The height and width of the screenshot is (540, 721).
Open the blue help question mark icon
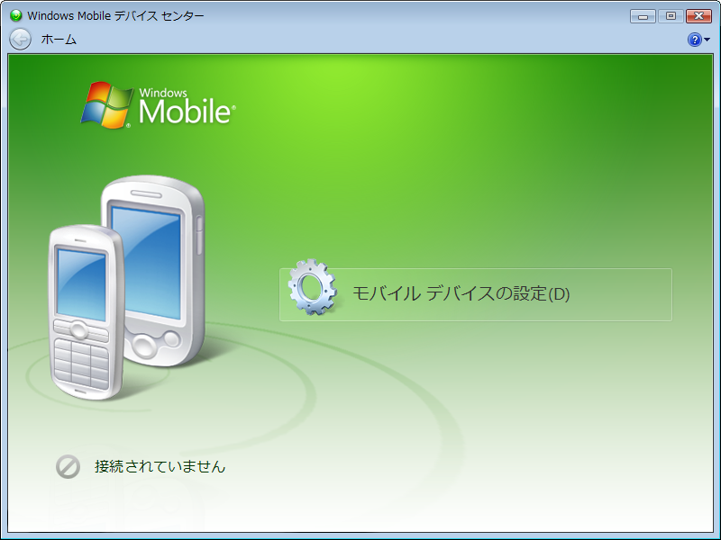point(694,40)
